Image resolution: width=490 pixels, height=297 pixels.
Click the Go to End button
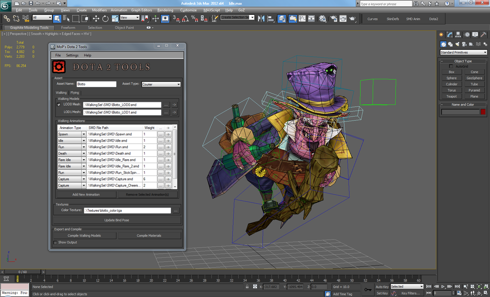(457, 286)
